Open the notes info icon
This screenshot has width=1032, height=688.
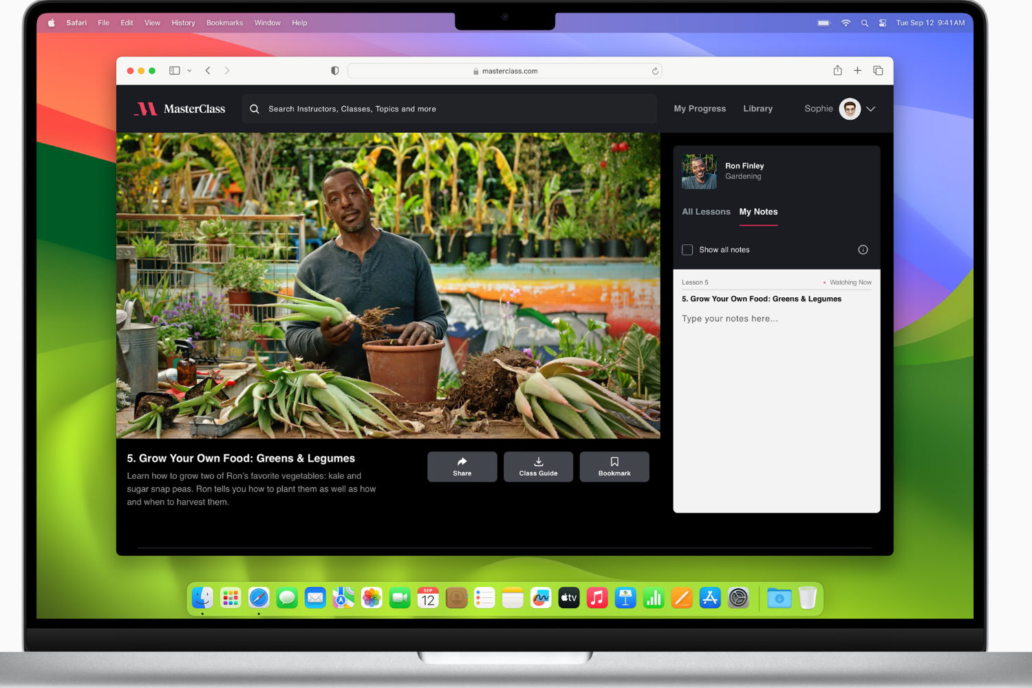tap(863, 250)
